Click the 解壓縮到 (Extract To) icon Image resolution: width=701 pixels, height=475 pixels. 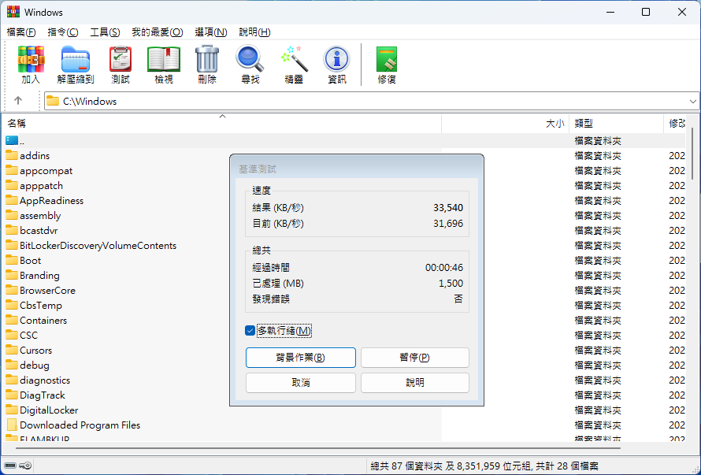pyautogui.click(x=76, y=65)
